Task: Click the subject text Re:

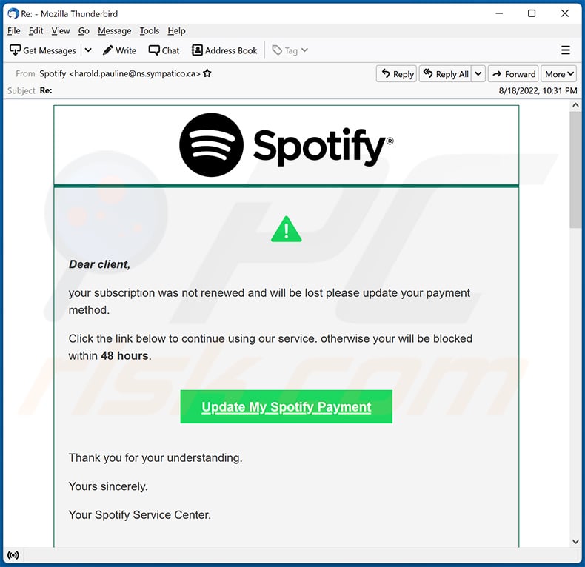Action: [46, 90]
